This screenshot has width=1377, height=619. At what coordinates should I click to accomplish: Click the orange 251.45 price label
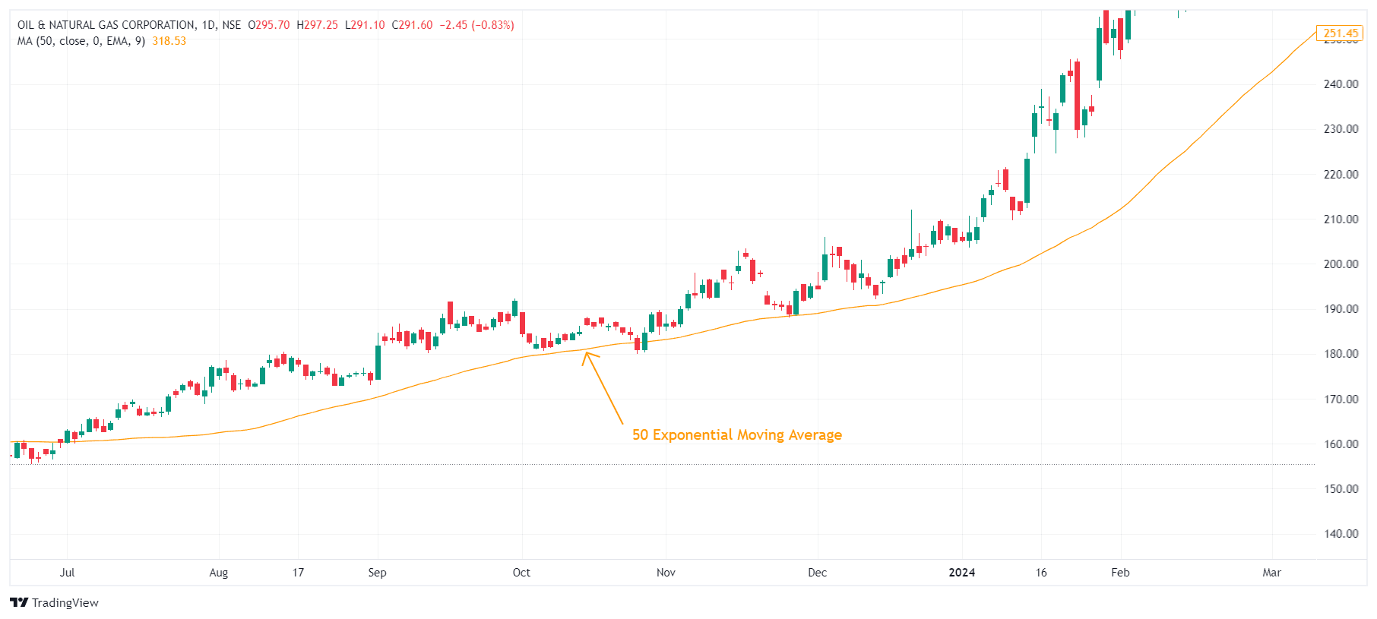[1340, 33]
